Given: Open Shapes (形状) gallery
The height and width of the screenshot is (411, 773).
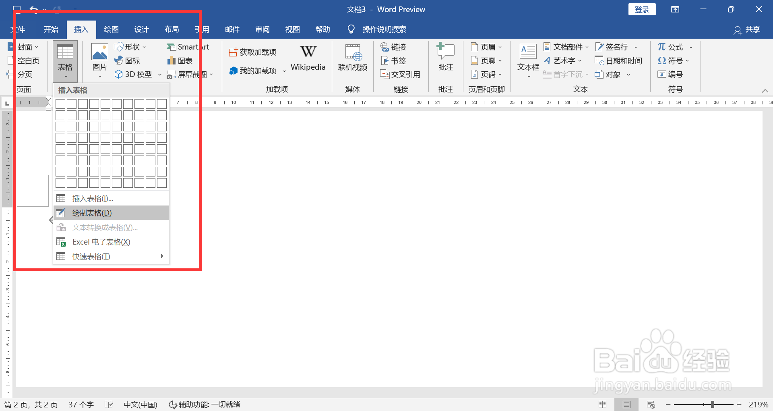Looking at the screenshot, I should pos(130,47).
